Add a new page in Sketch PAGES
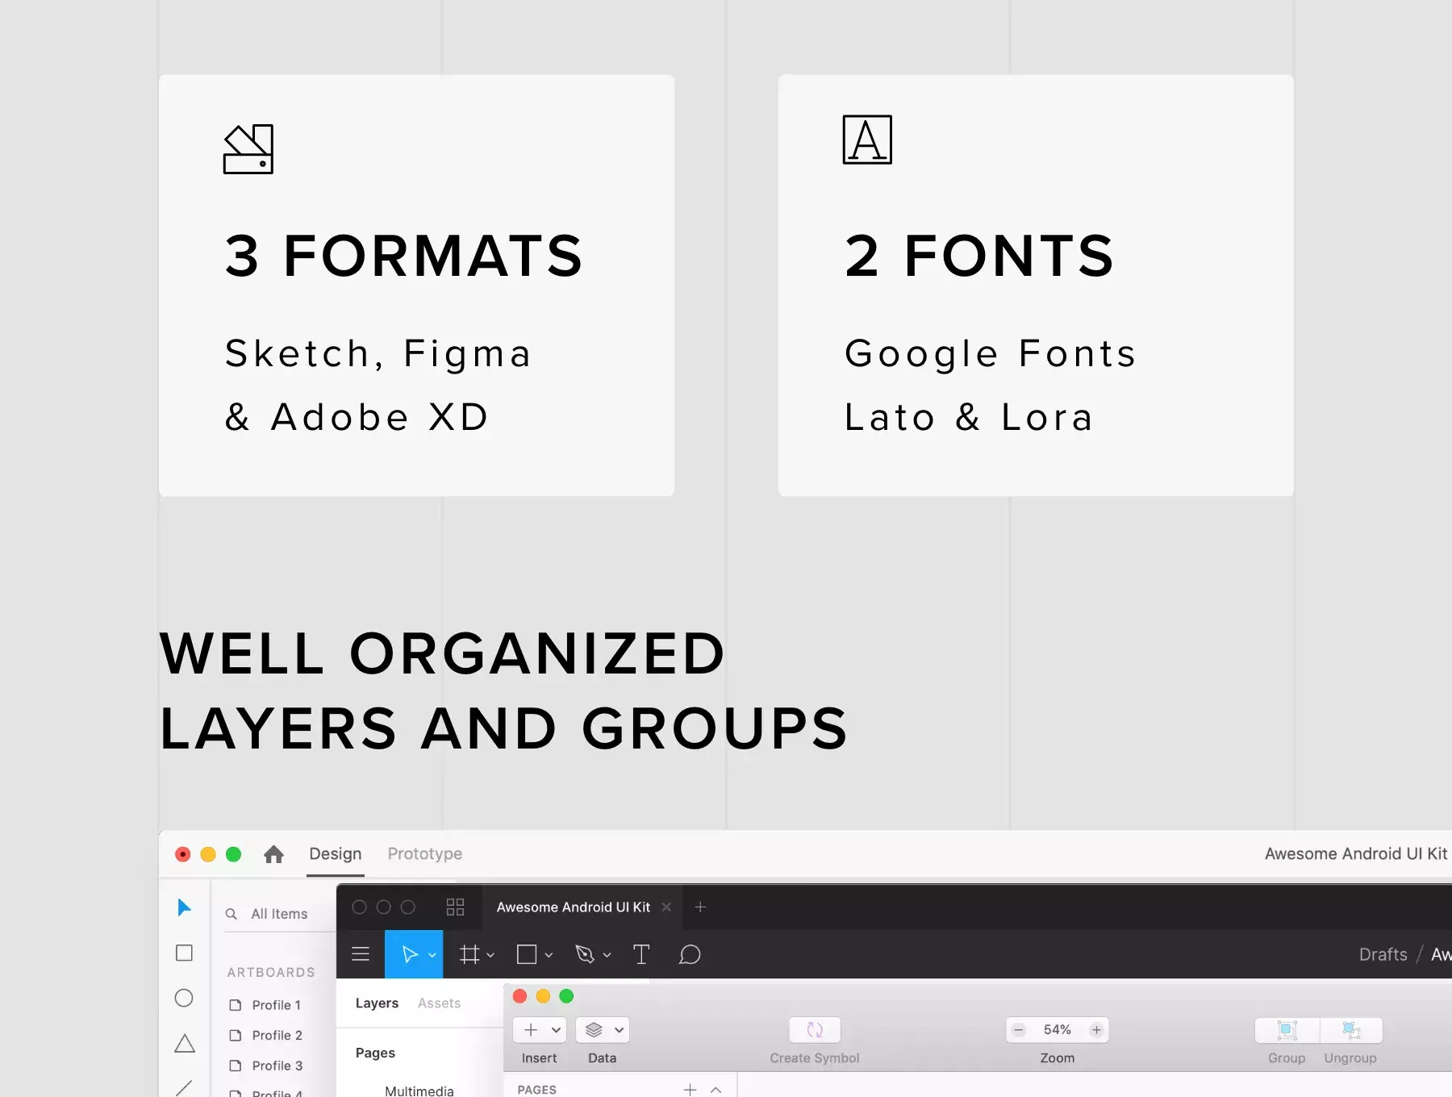Screen dimensions: 1452x1097 [690, 1090]
